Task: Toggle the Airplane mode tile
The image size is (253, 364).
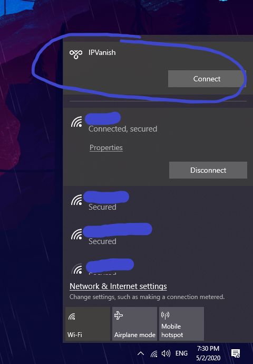Action: [x=134, y=324]
